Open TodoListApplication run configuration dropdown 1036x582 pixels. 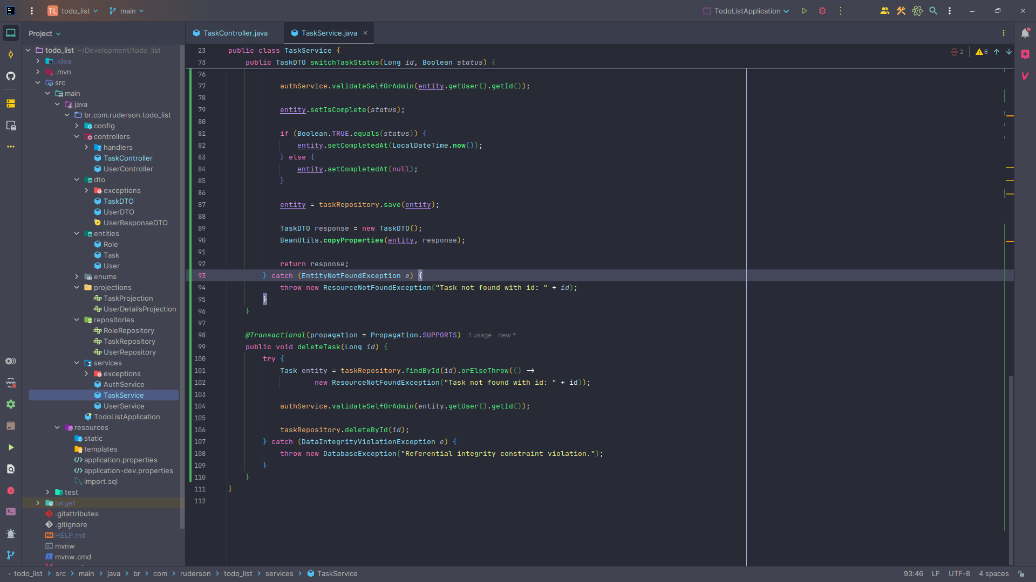pos(747,11)
